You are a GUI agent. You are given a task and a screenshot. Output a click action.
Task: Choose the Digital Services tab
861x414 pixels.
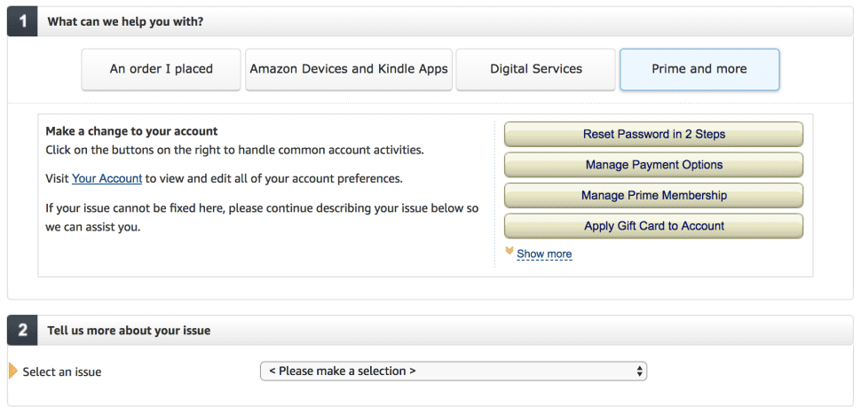tap(536, 69)
